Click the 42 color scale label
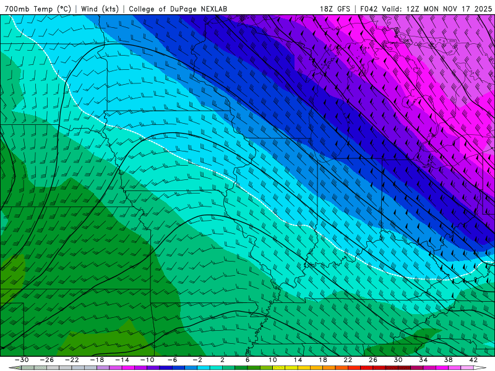 473,360
